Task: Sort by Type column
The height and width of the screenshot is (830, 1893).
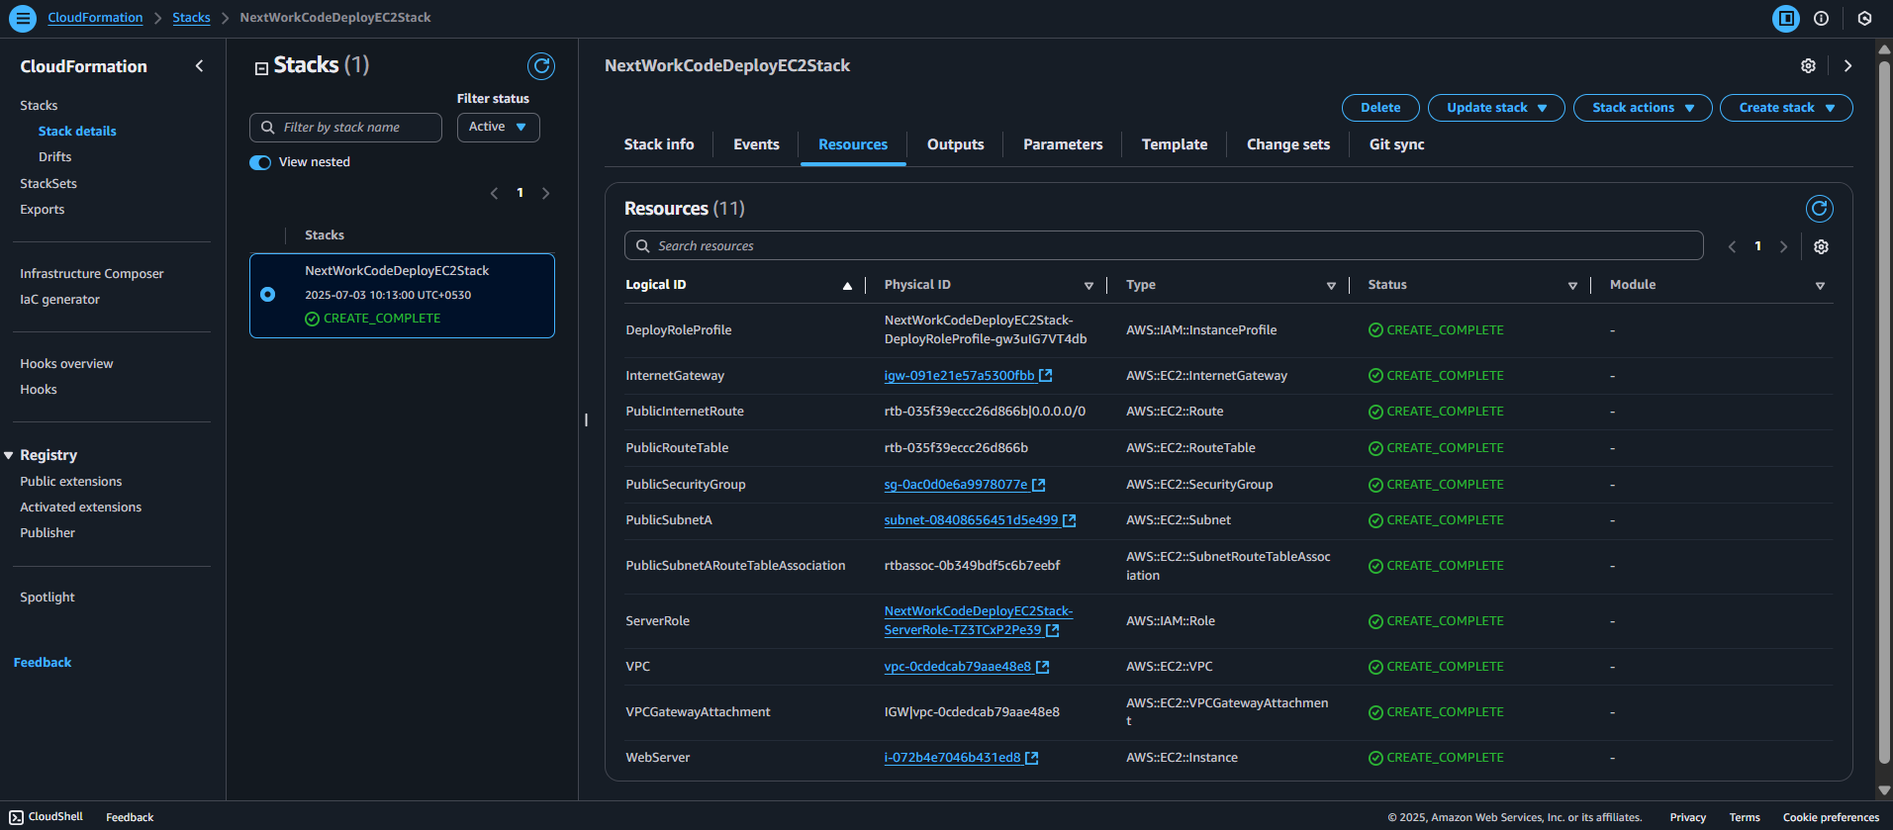Action: tap(1331, 286)
